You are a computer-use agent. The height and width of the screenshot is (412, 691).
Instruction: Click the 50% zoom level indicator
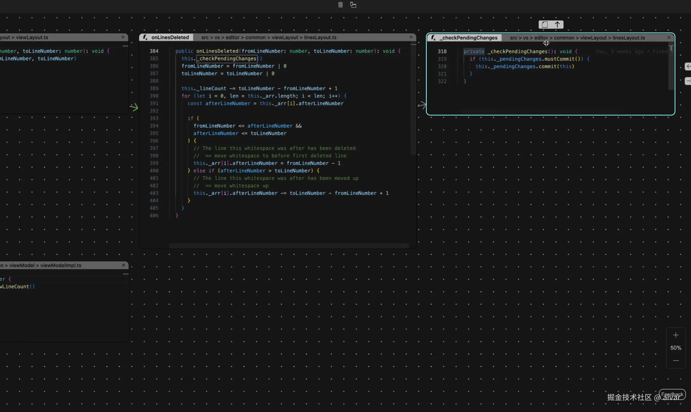pos(676,348)
